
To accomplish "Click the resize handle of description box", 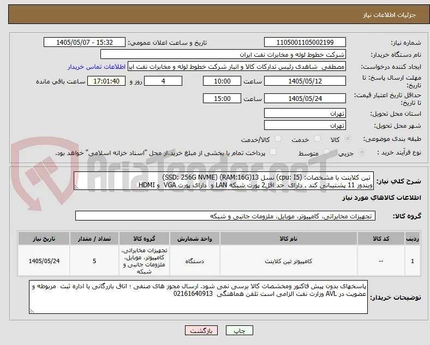I will tap(76, 187).
